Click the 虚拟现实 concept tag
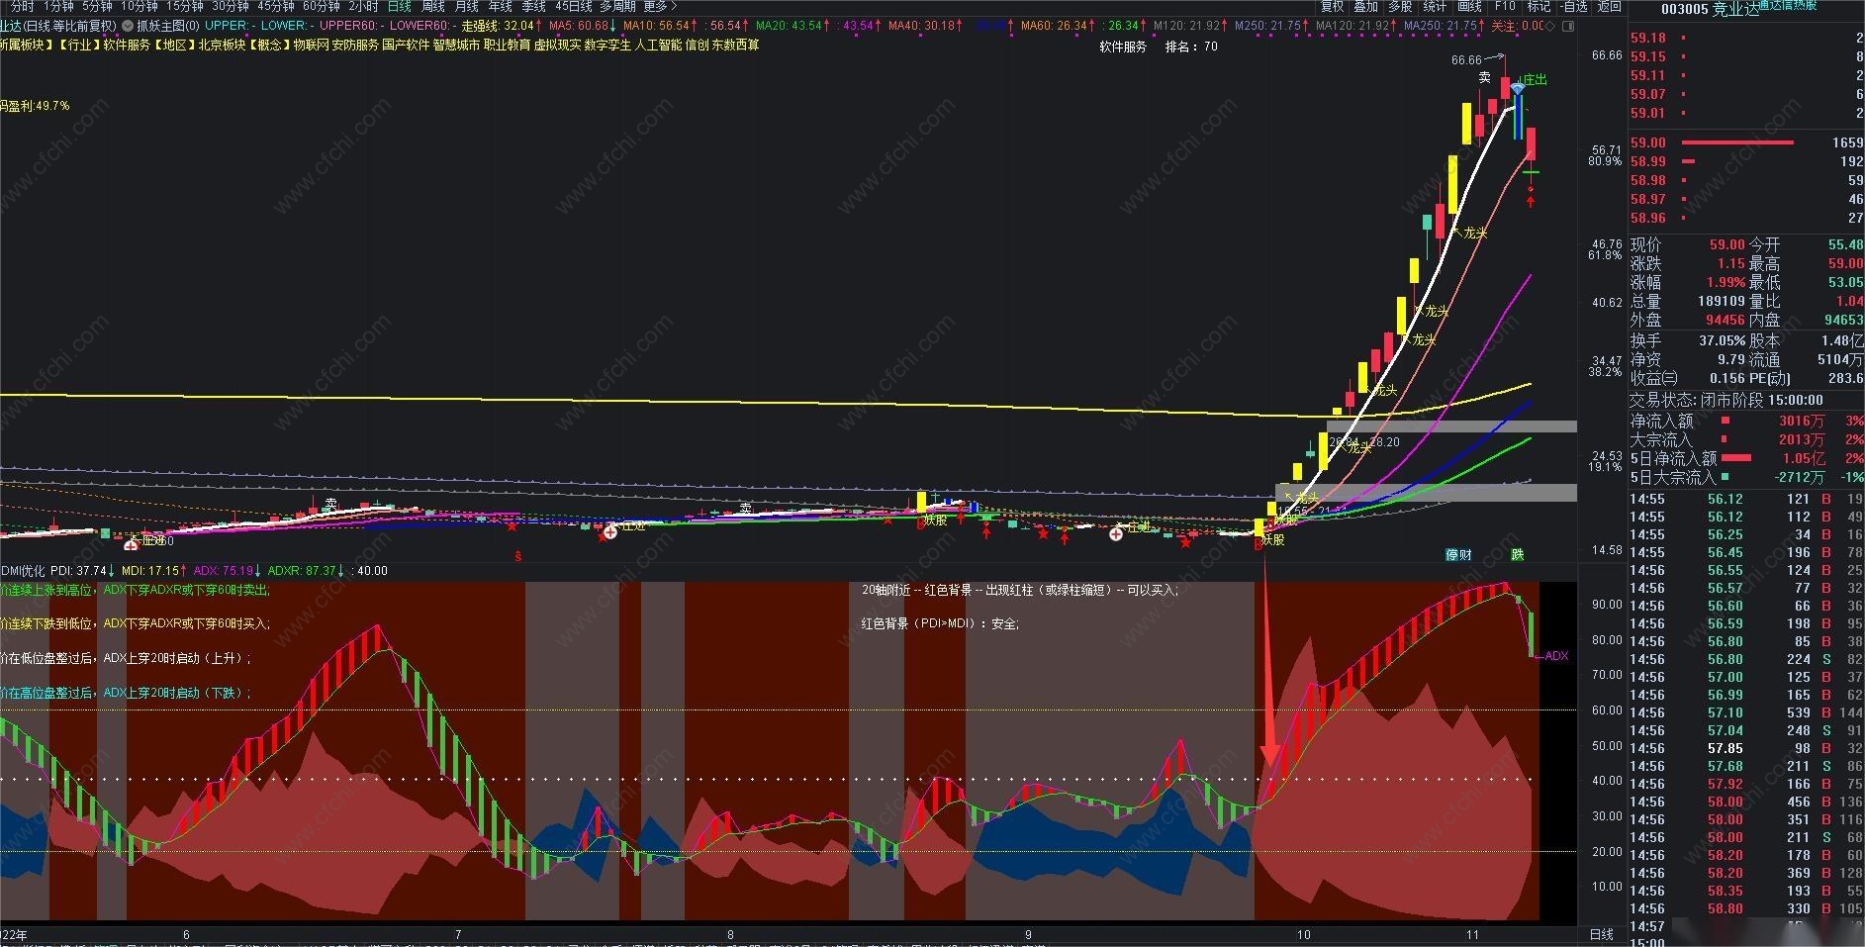 (557, 45)
